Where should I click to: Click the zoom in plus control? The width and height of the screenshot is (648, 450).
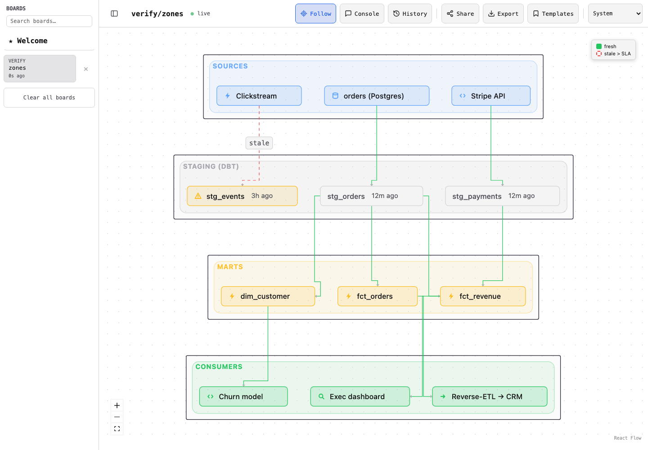117,405
